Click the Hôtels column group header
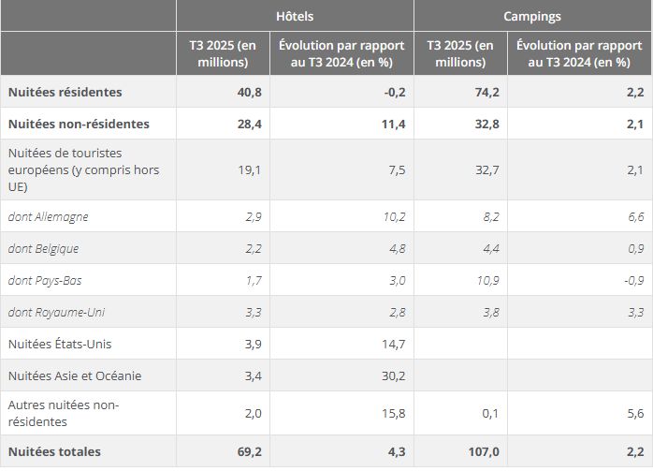This screenshot has height=471, width=653. [x=295, y=16]
